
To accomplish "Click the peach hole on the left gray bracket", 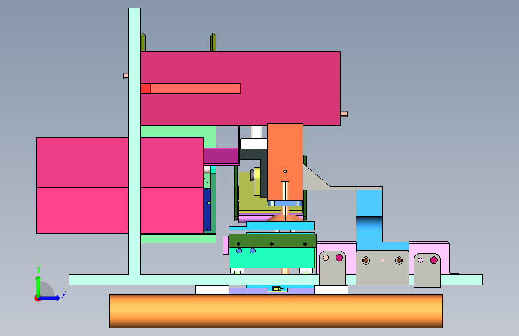I will (x=326, y=258).
